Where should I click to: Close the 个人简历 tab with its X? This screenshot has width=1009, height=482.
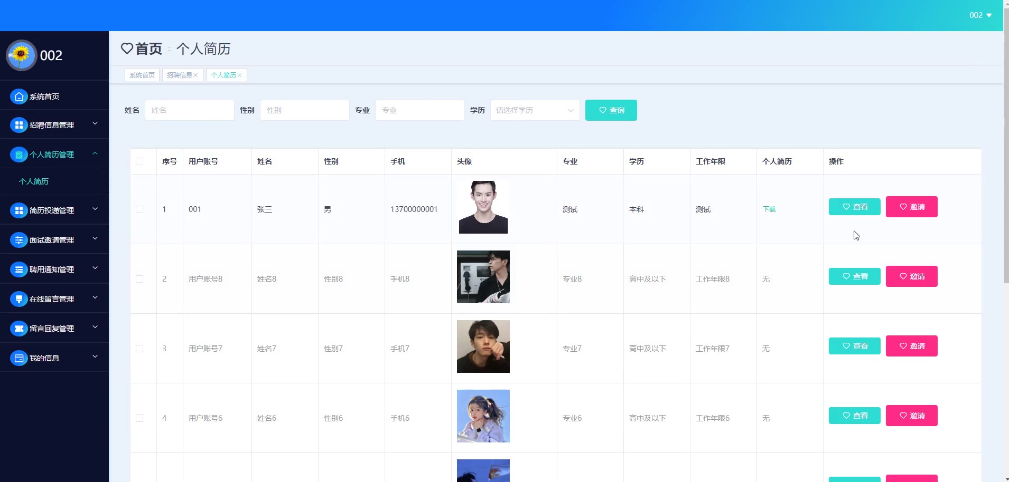tap(239, 75)
